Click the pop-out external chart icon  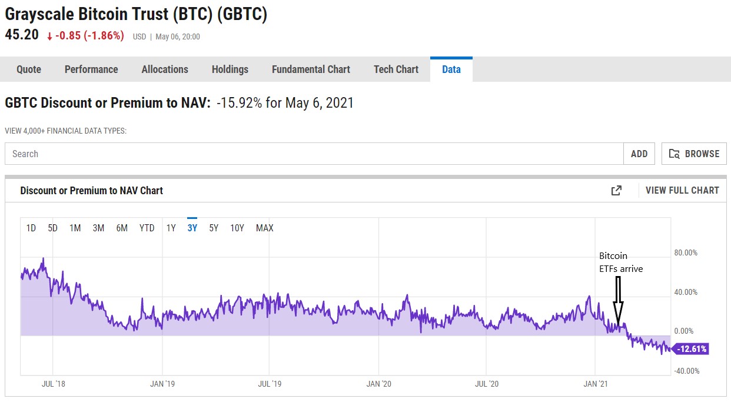tap(616, 190)
